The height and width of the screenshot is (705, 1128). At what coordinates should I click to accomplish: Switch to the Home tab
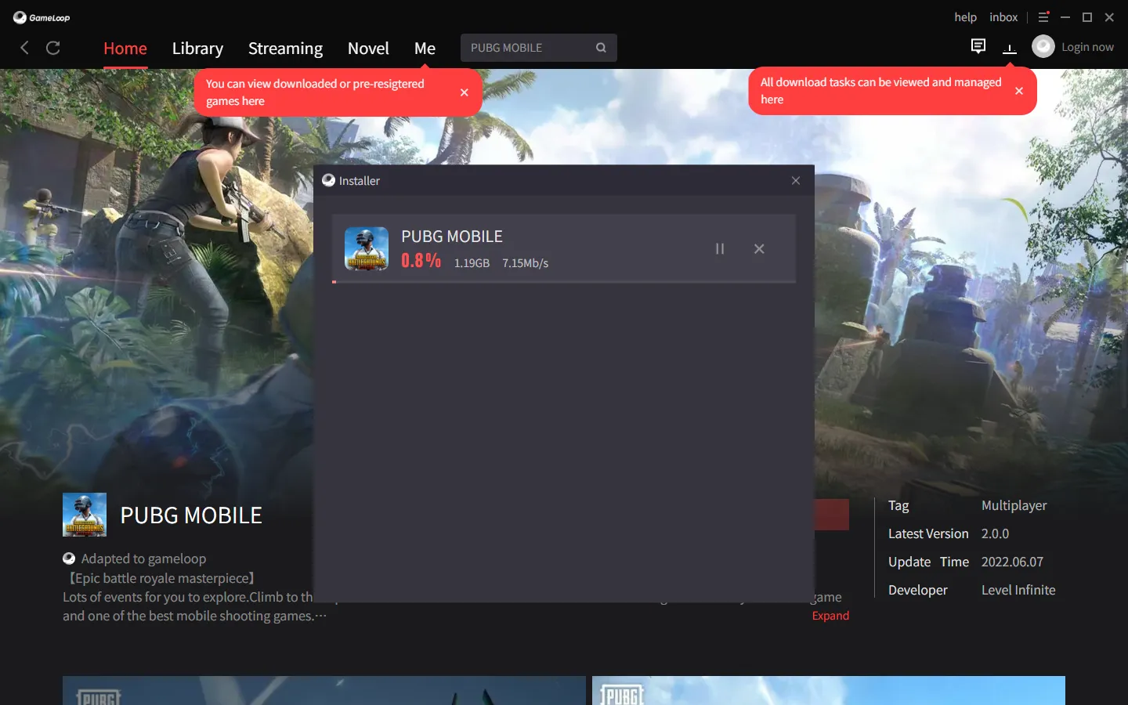click(125, 49)
